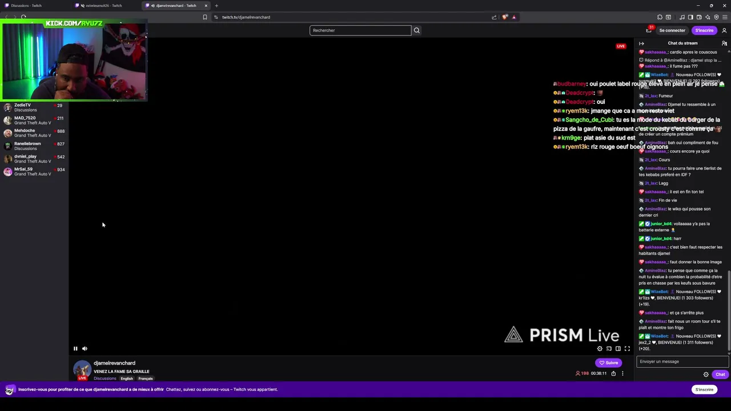Open the Brave Wallet icon
Screen dimensions: 731x411
point(699,17)
